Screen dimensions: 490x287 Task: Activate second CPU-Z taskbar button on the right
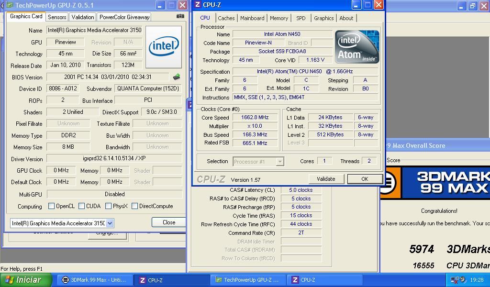(325, 280)
